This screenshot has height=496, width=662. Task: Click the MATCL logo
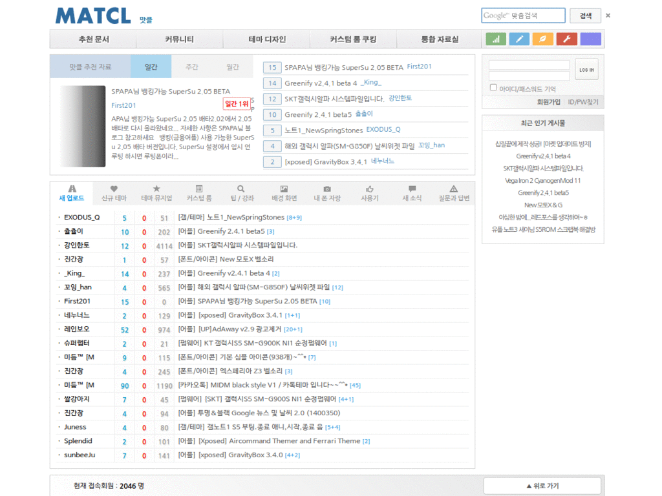(93, 16)
